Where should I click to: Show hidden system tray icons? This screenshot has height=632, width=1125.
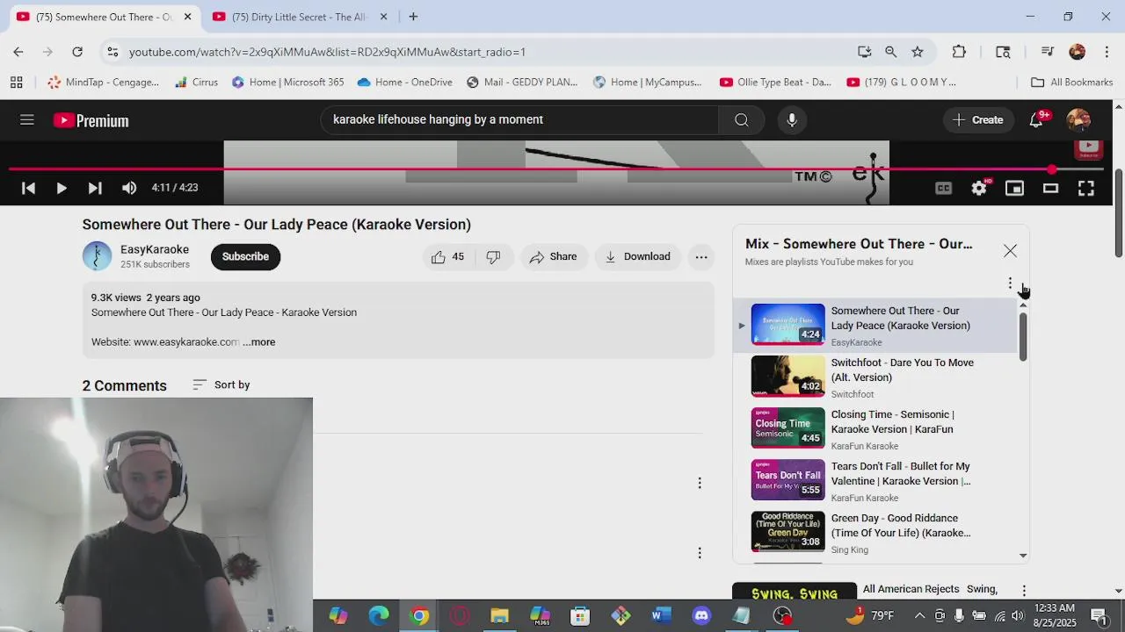[x=919, y=615]
